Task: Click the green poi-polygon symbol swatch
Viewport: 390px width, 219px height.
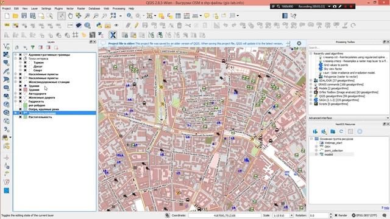Action: click(x=26, y=105)
